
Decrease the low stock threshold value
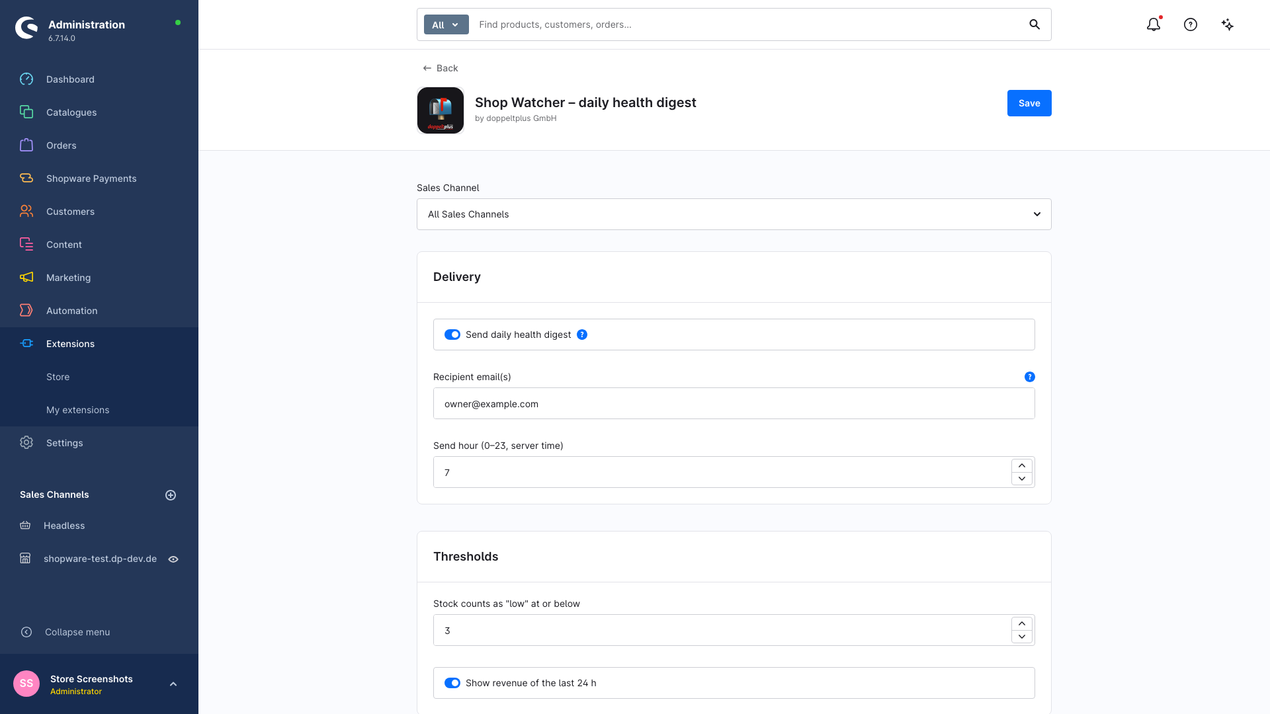pyautogui.click(x=1022, y=637)
